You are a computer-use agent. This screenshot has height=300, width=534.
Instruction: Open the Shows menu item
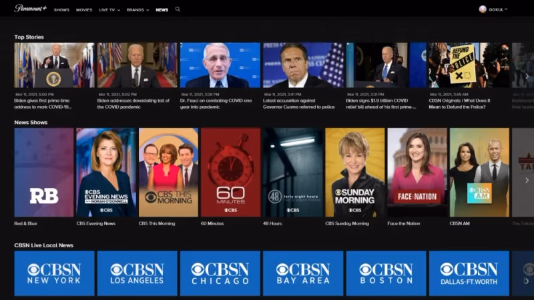coord(61,10)
